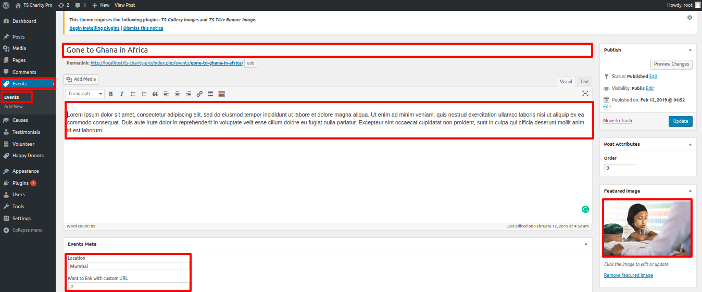Collapse the Publish panel
Viewport: 702px width, 292px height.
690,50
